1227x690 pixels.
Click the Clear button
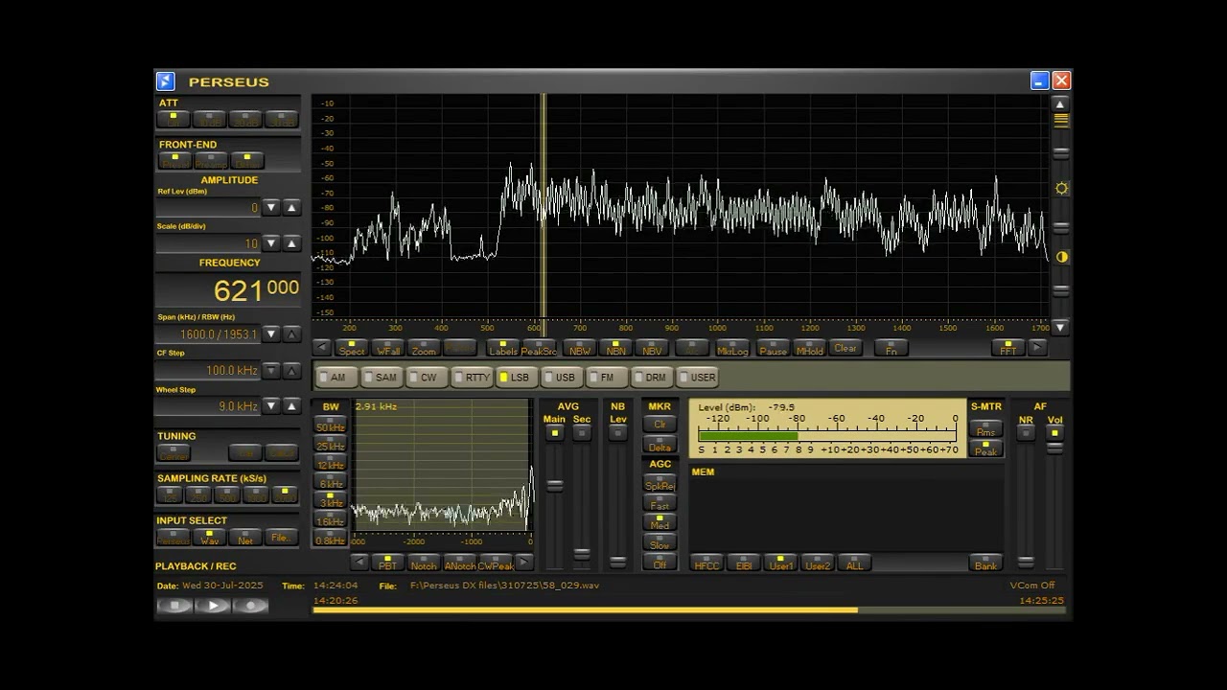(x=845, y=348)
